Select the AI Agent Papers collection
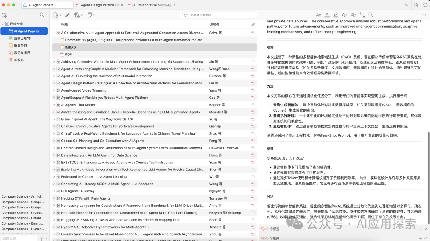 point(24,31)
